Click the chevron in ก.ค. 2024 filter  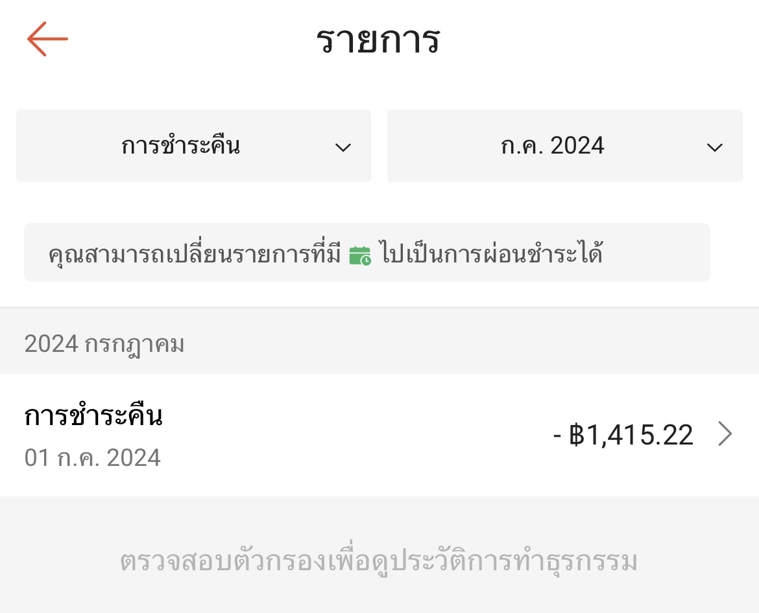(715, 147)
